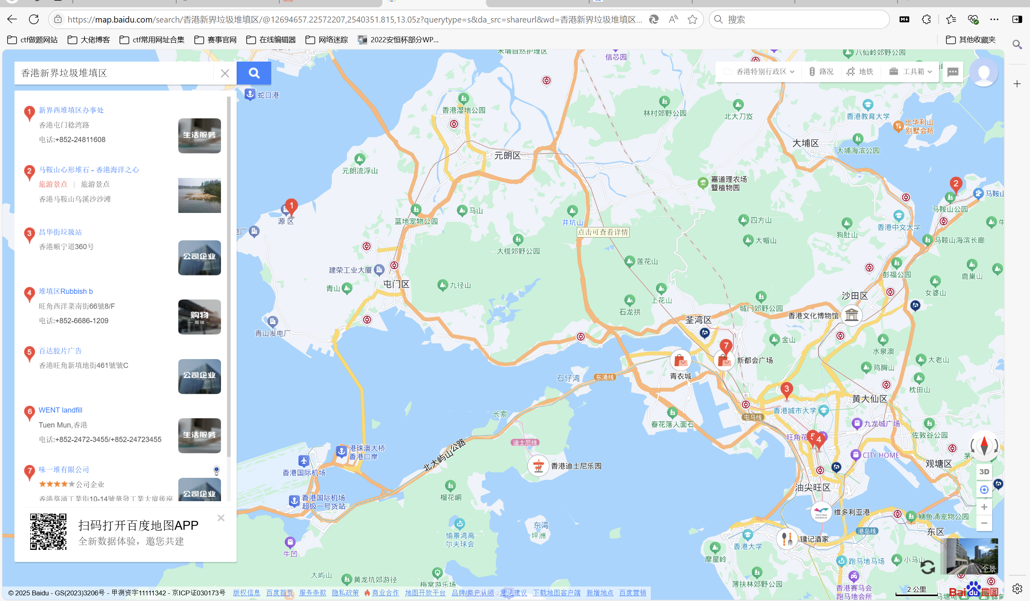Click the 镛记酒家 restaurant icon
The width and height of the screenshot is (1030, 601).
coord(787,539)
